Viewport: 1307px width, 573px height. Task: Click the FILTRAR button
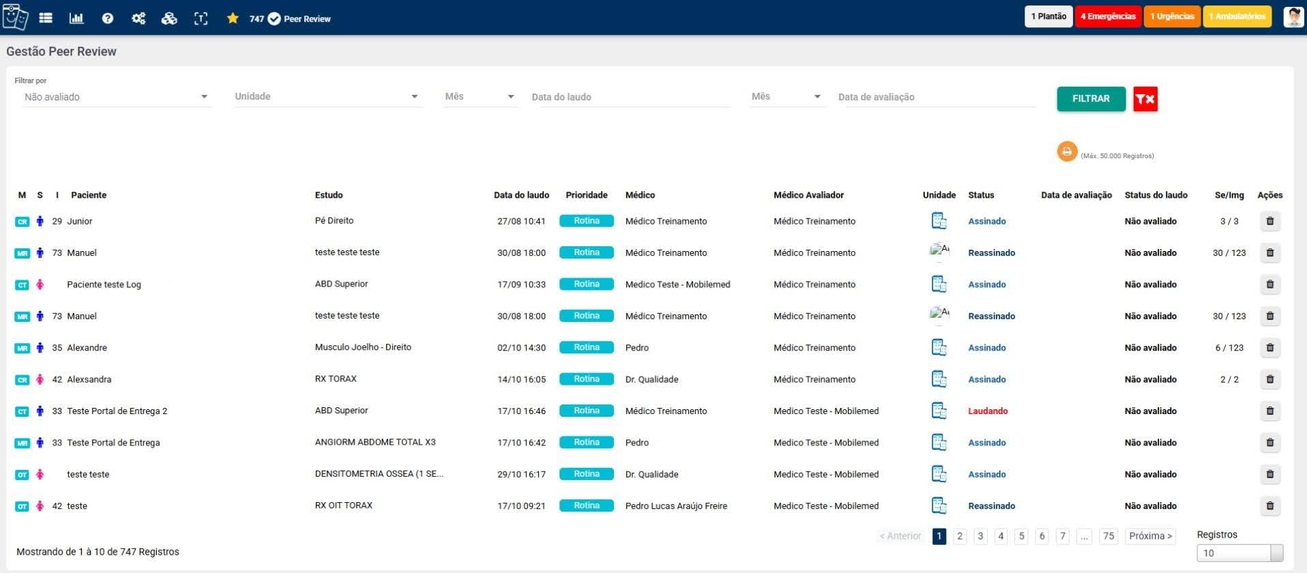(x=1091, y=99)
